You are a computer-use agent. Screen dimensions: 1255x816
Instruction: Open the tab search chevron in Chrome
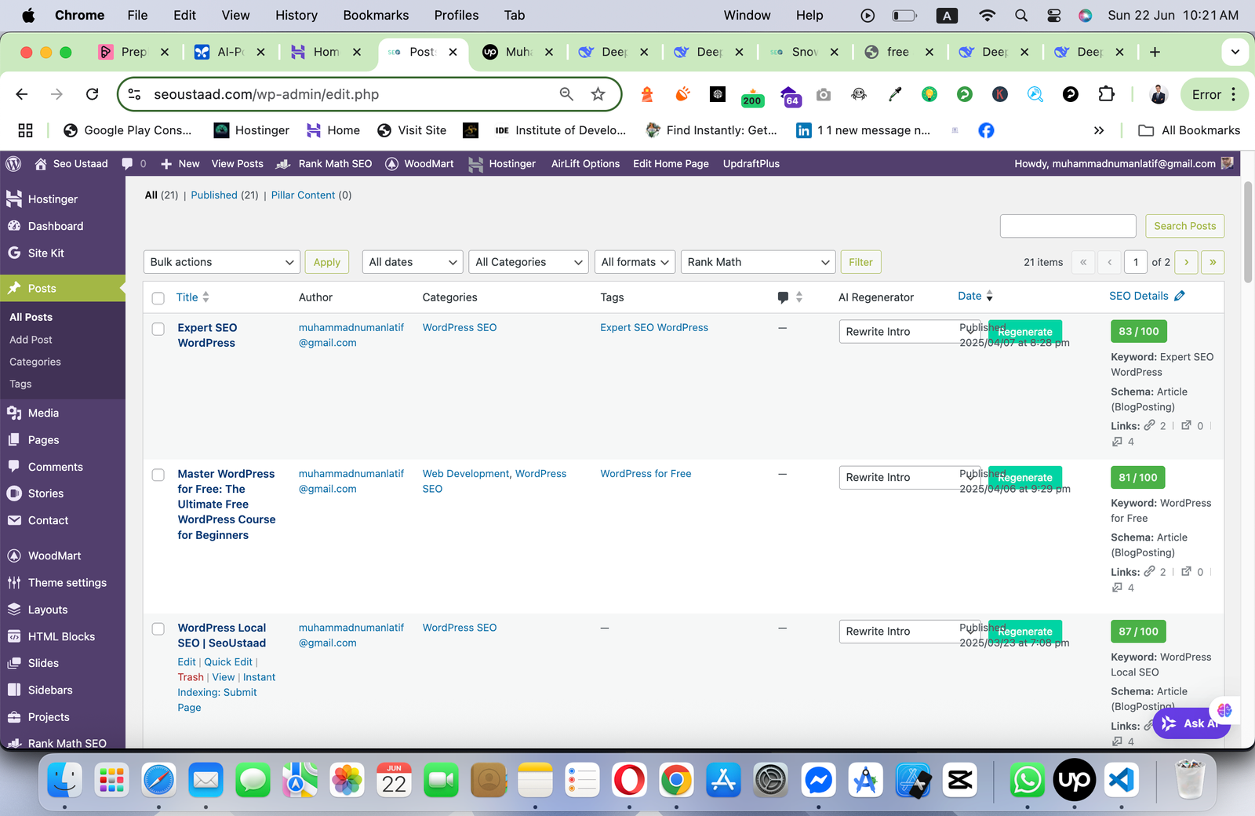1235,52
